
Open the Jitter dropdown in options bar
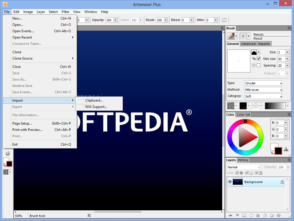(216, 20)
